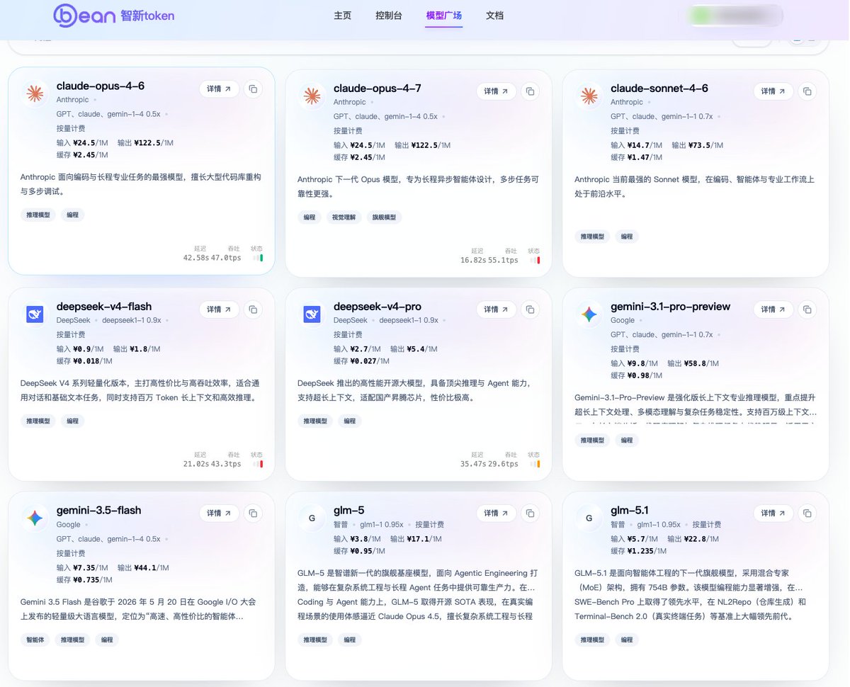
Task: Click the Anthropic logo on claude-sonnet-4-6 card
Action: [x=589, y=96]
